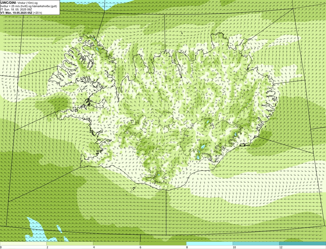This screenshot has height=249, width=326.
Task: Click the dark green 6–8 m/s legend segment
Action: 163,243
